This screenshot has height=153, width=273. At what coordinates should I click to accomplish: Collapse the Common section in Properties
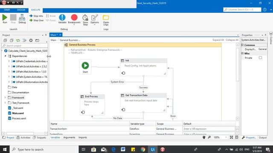point(242,45)
